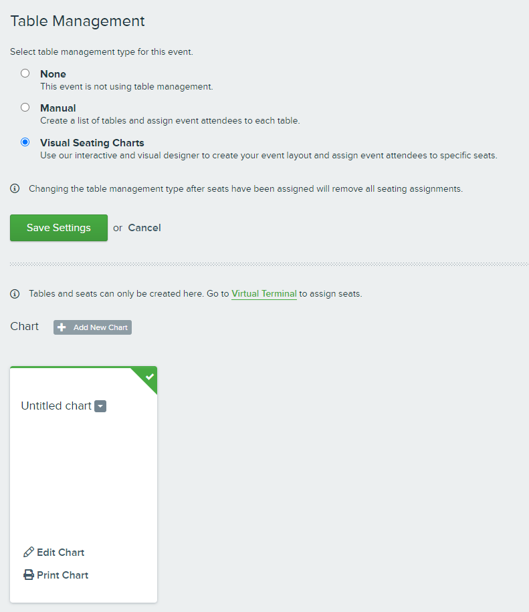
Task: Click info icon beside seating assignments warning
Action: [x=15, y=188]
